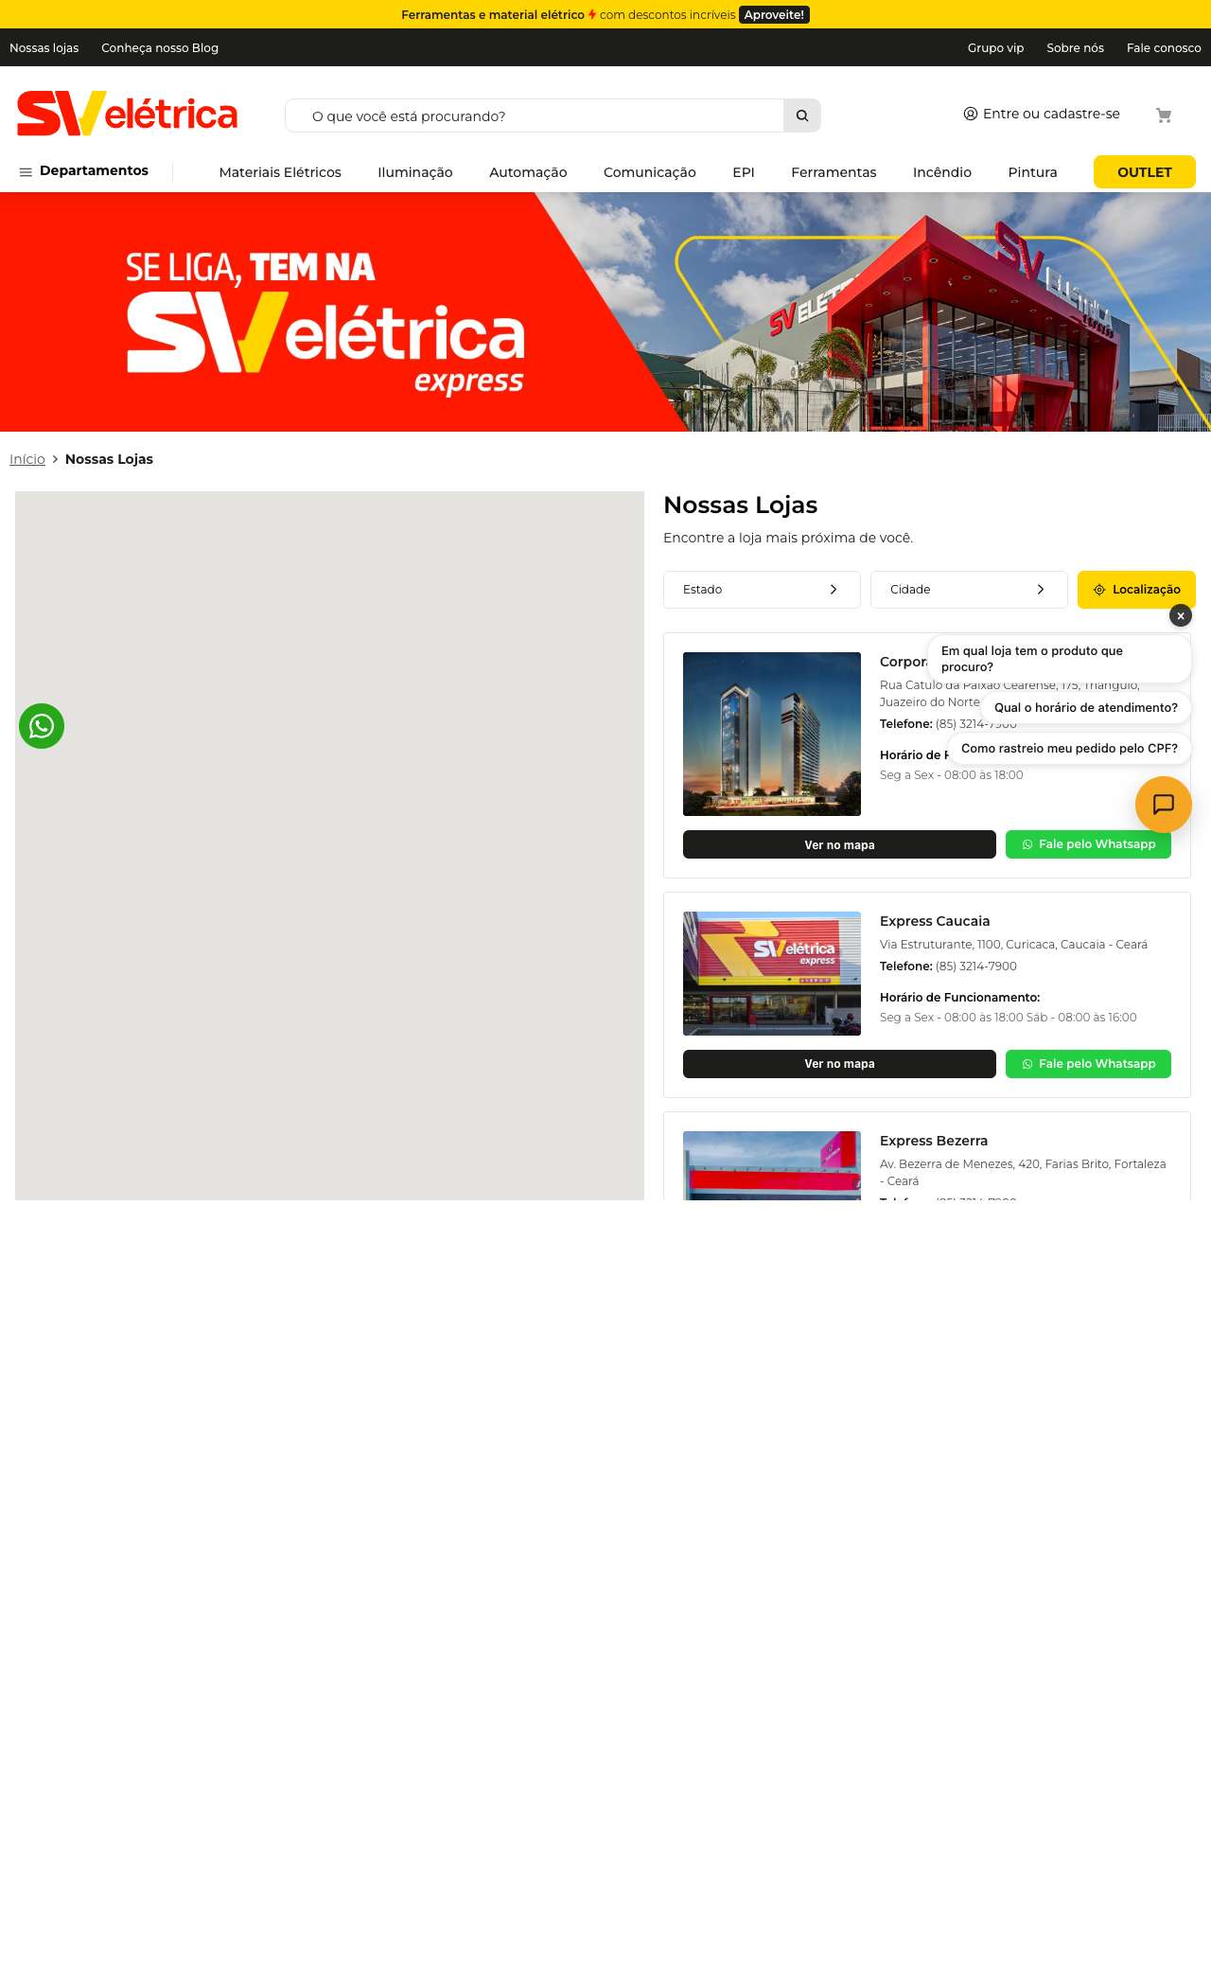The image size is (1211, 1986).
Task: Click 'Av. Bezerra de Menezes, 420' address
Action: (x=1023, y=1173)
